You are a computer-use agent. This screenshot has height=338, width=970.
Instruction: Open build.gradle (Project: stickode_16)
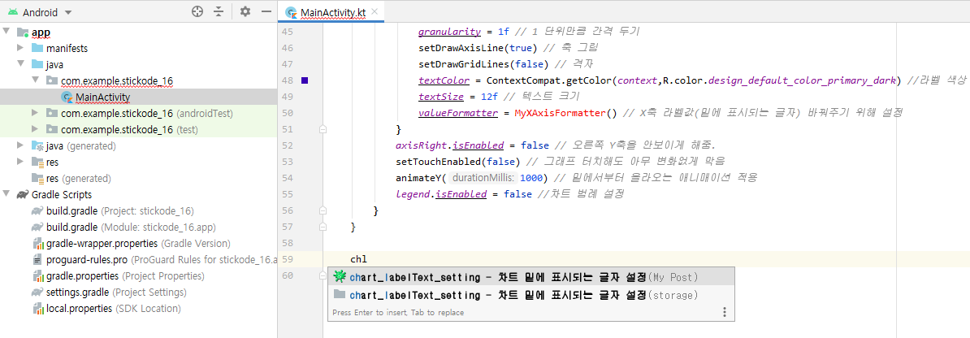tap(120, 210)
